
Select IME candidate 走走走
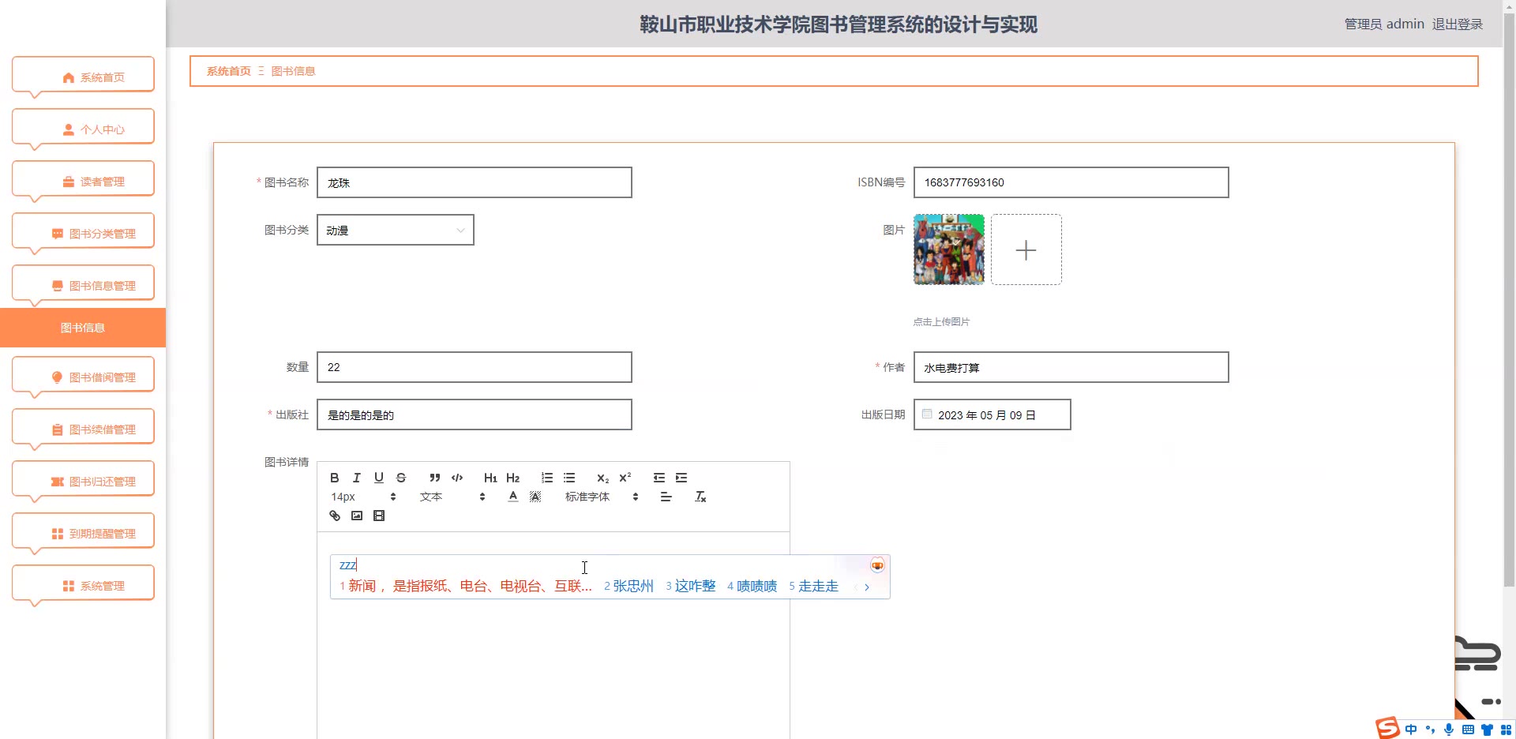pyautogui.click(x=814, y=586)
